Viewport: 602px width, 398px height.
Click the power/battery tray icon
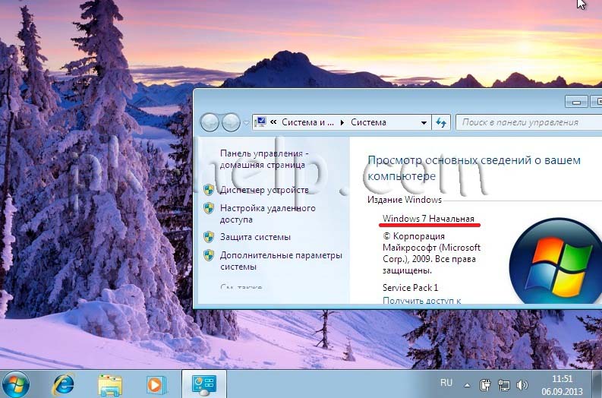(x=486, y=384)
